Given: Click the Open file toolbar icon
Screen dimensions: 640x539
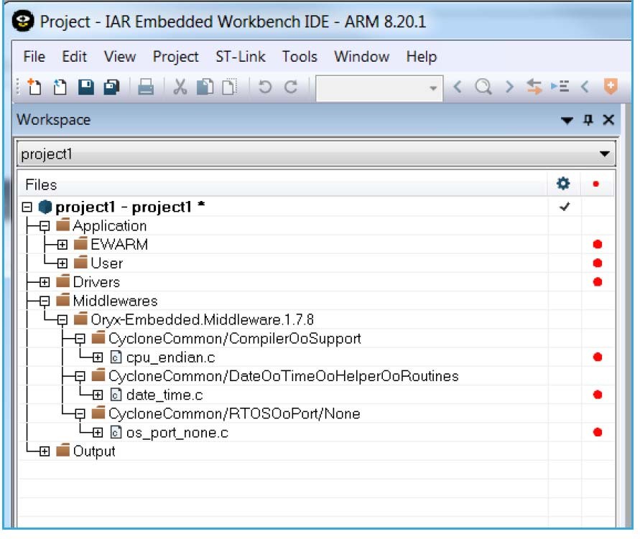Looking at the screenshot, I should [x=60, y=87].
